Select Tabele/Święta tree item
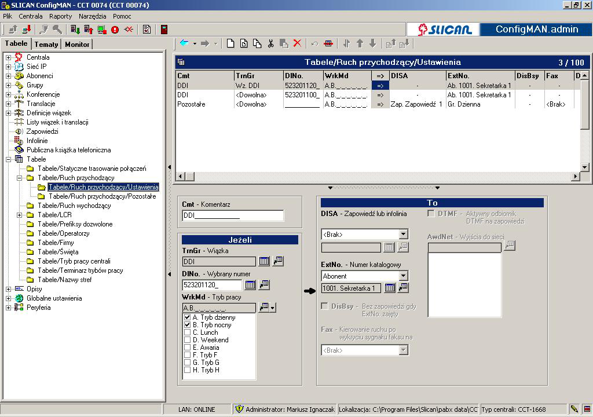This screenshot has width=593, height=417. pos(58,252)
